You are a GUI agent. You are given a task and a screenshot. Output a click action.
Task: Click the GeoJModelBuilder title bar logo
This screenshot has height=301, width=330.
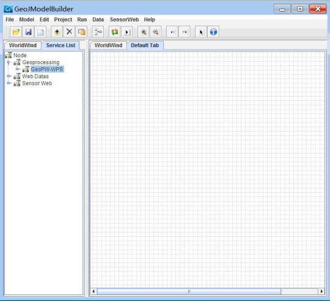coord(8,9)
